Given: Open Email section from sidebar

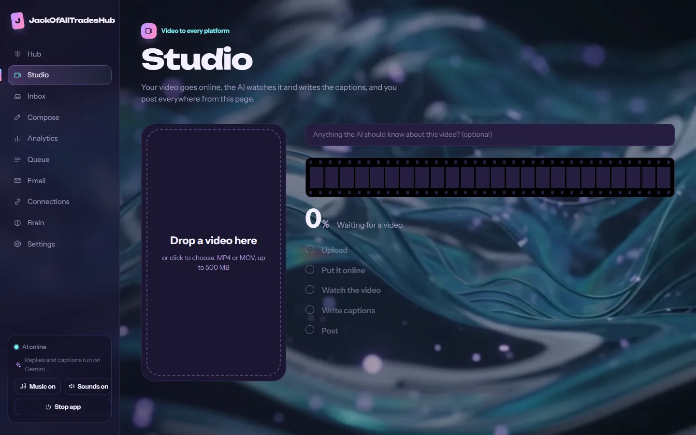Looking at the screenshot, I should tap(59, 181).
